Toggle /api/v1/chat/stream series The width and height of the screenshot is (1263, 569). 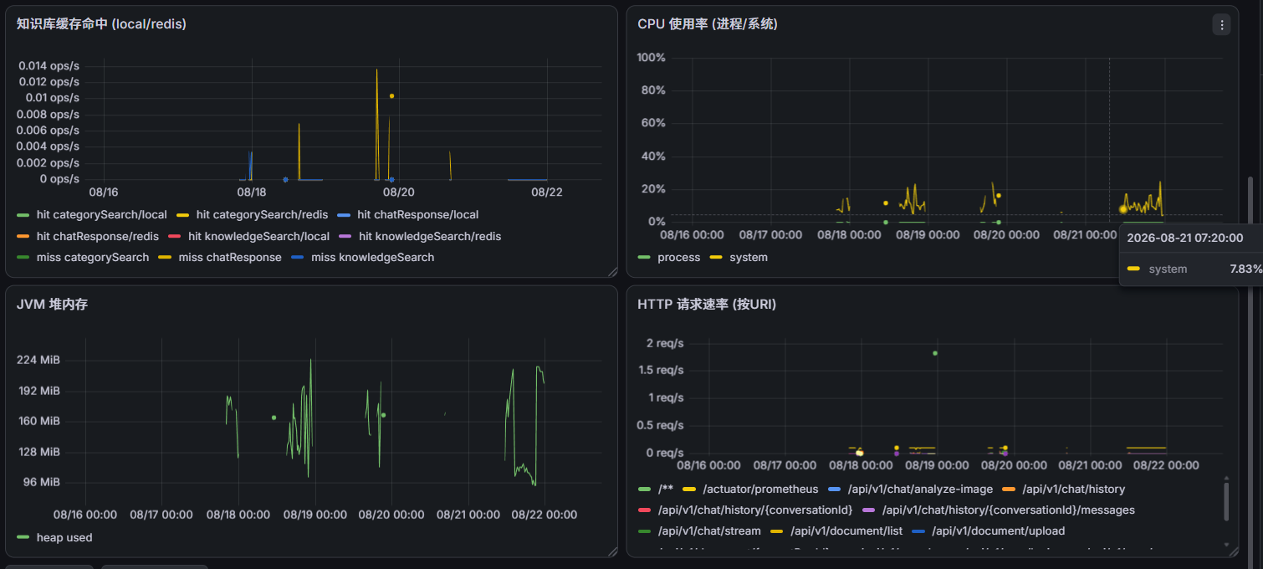pos(709,531)
